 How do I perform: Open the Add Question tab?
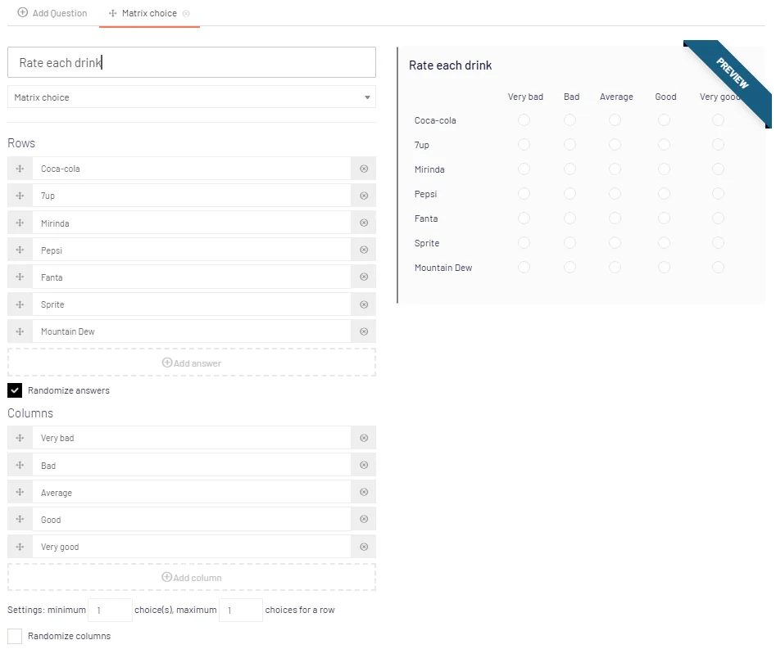click(52, 13)
